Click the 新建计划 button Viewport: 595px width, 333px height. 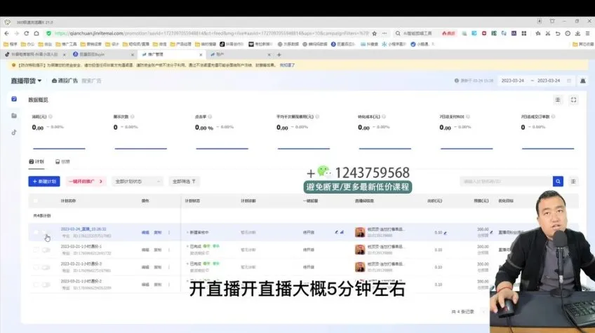(x=44, y=181)
